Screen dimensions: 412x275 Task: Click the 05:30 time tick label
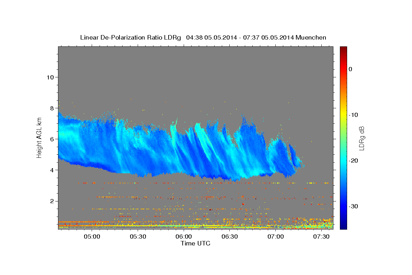(x=138, y=236)
